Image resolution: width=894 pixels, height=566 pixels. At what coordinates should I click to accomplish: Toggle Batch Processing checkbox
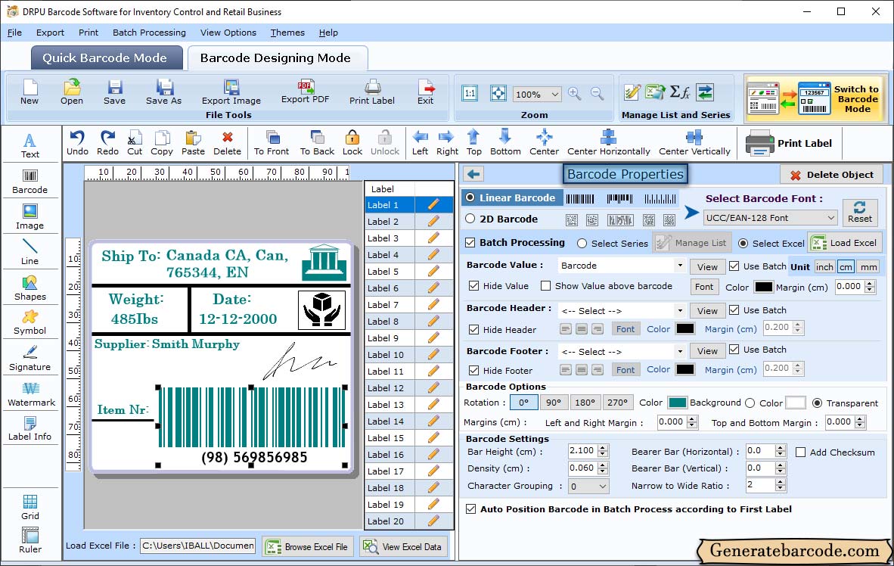click(x=470, y=242)
